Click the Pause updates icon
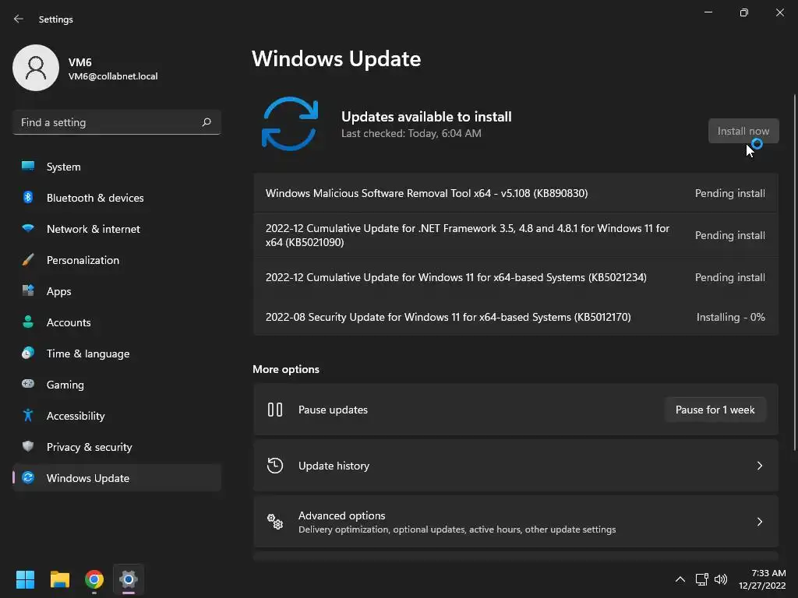This screenshot has height=598, width=798. coord(275,410)
